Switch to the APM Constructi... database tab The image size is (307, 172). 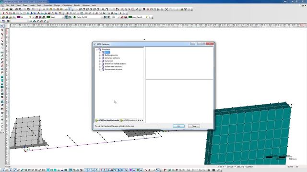[x=129, y=120]
